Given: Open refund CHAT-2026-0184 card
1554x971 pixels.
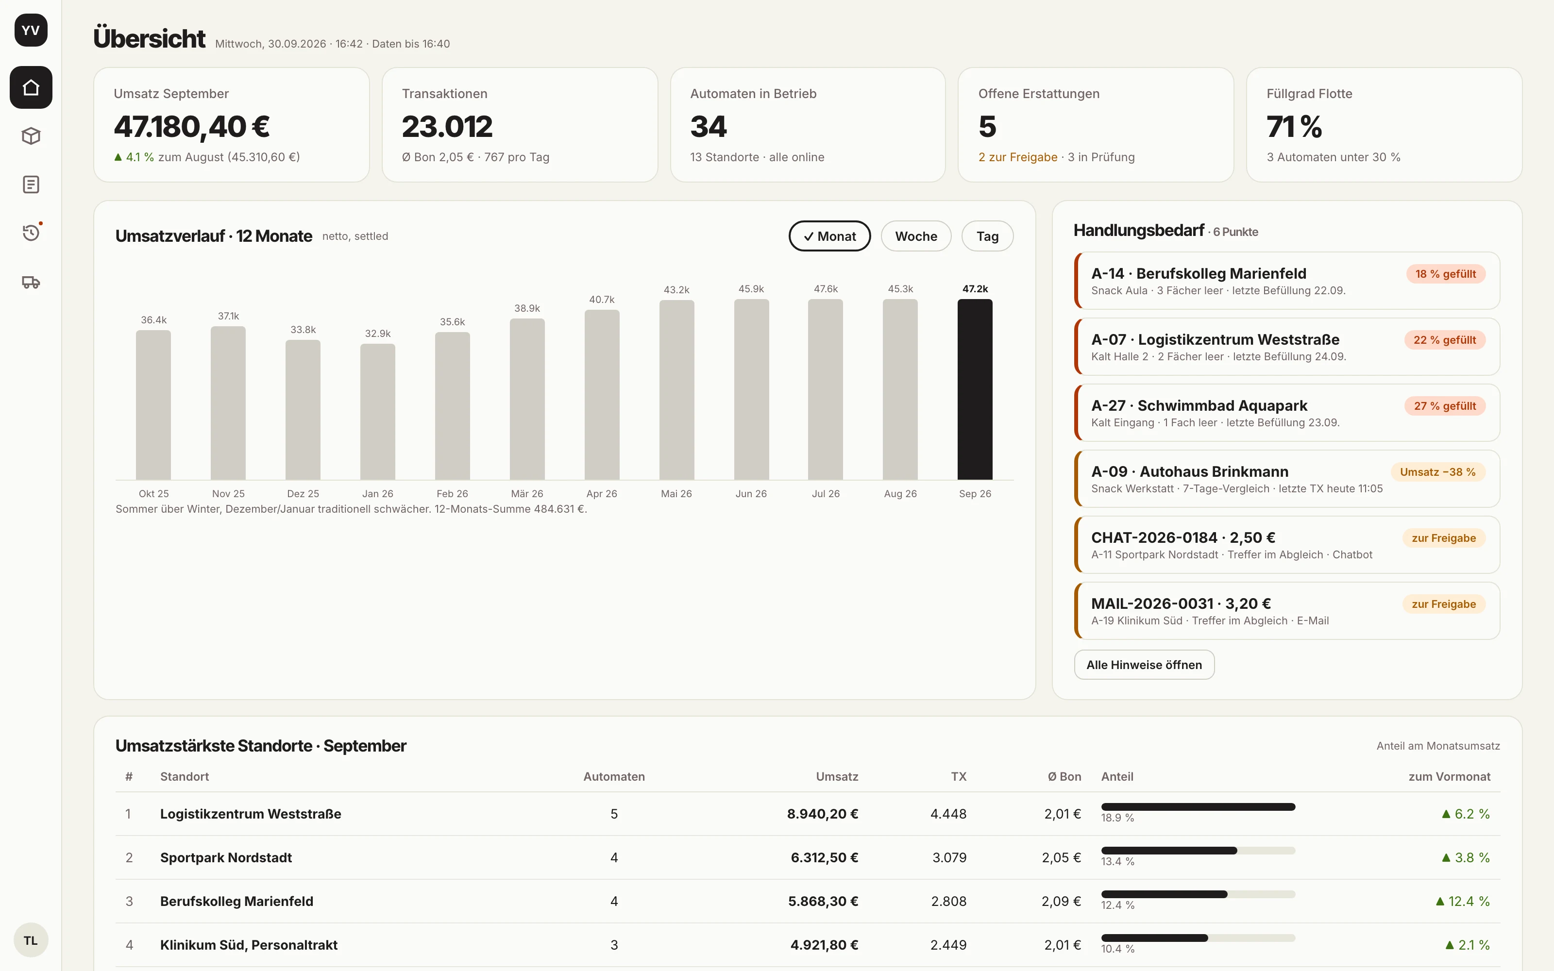Looking at the screenshot, I should [1287, 545].
